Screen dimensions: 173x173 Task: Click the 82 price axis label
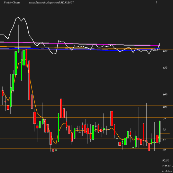point(164,150)
